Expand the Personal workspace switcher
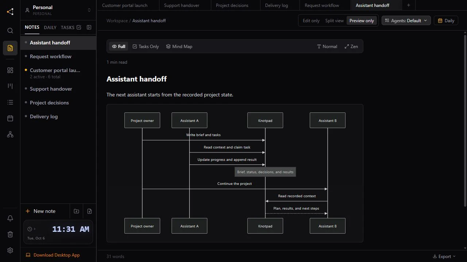This screenshot has width=467, height=262. [x=89, y=10]
